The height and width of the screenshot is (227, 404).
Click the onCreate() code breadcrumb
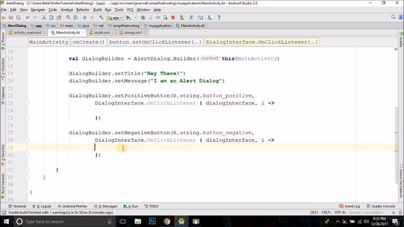pyautogui.click(x=88, y=42)
